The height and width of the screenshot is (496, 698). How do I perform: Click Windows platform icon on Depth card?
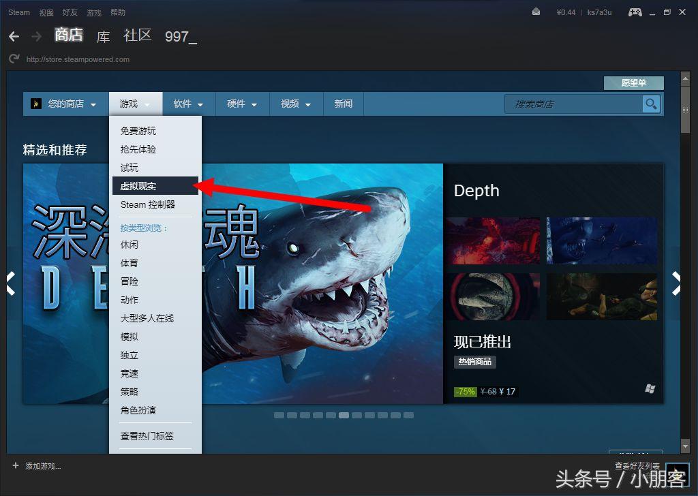click(650, 389)
